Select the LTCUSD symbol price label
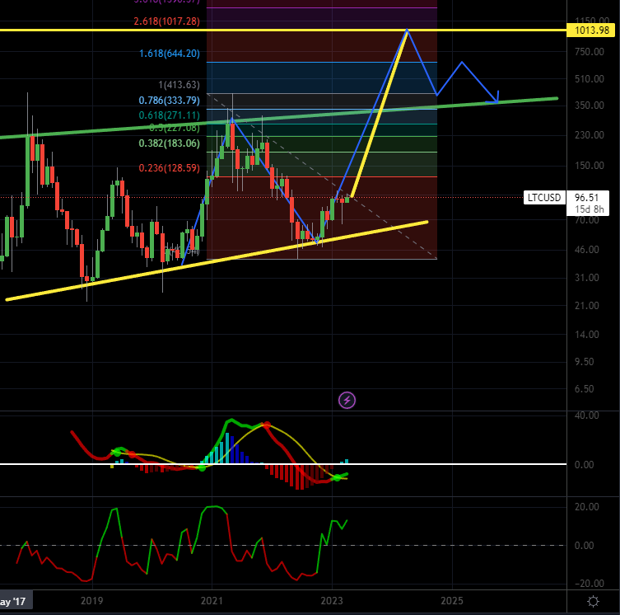The image size is (620, 615). (x=544, y=198)
